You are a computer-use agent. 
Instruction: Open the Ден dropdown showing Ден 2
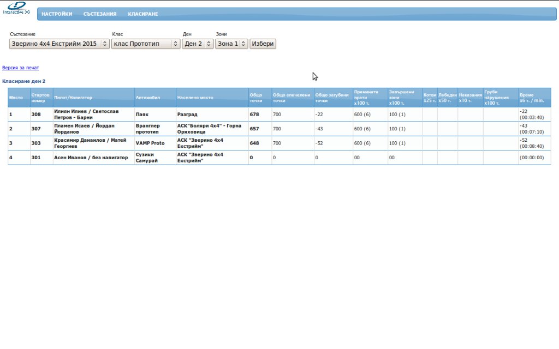[198, 44]
